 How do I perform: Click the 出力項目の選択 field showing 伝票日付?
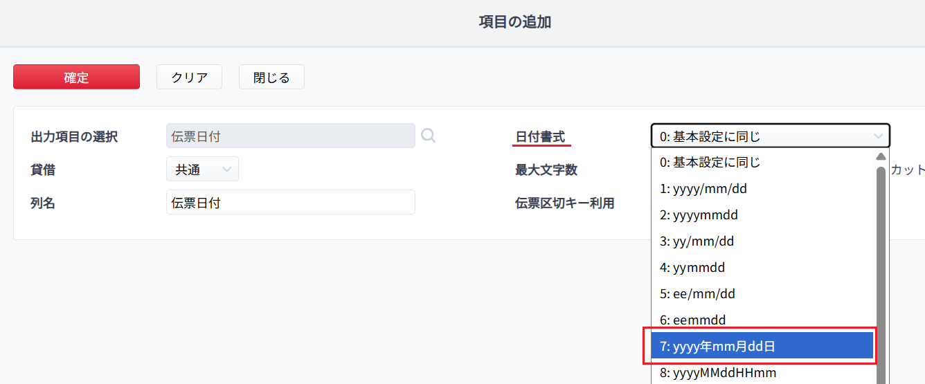tap(291, 136)
